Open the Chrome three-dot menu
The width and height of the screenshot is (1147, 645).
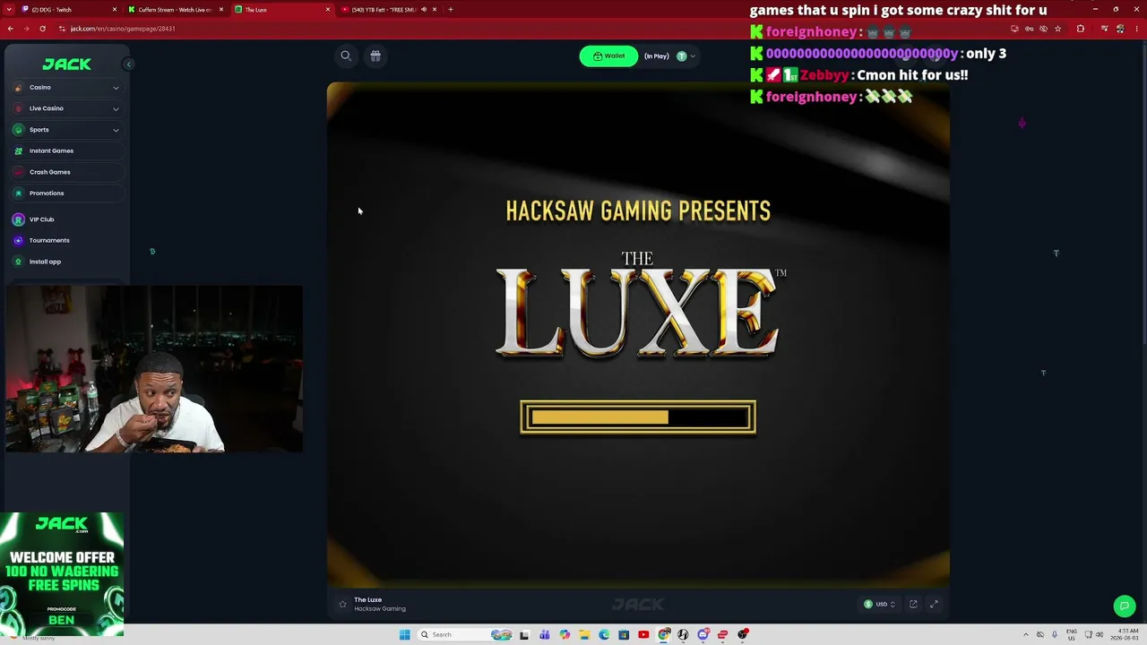1136,29
